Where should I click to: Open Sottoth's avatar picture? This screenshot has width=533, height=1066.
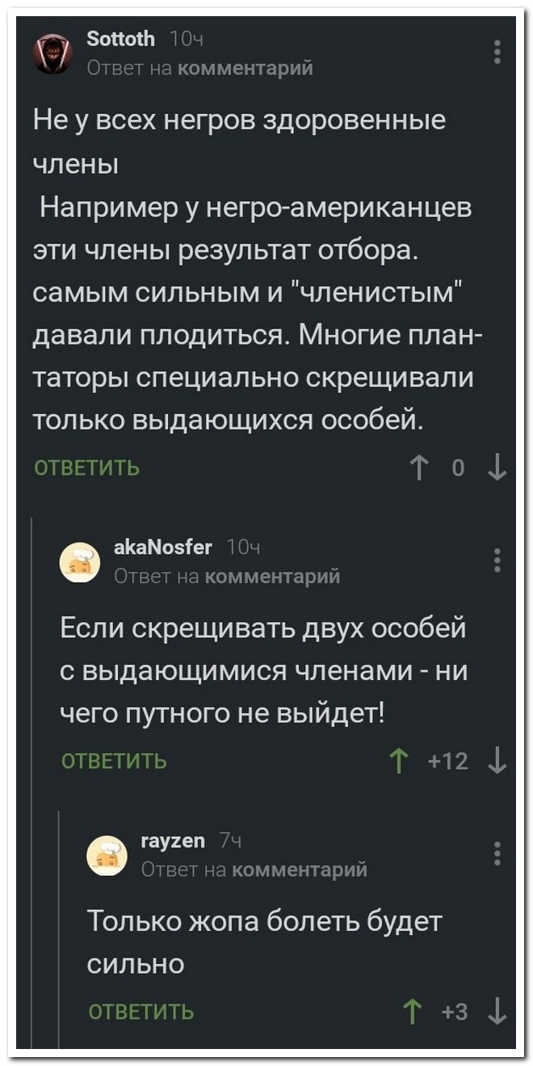(x=53, y=53)
